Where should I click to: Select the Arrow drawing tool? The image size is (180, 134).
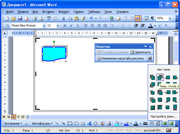tap(63, 123)
